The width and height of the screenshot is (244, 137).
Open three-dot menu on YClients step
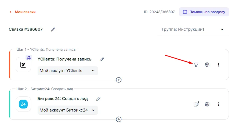[x=218, y=65]
